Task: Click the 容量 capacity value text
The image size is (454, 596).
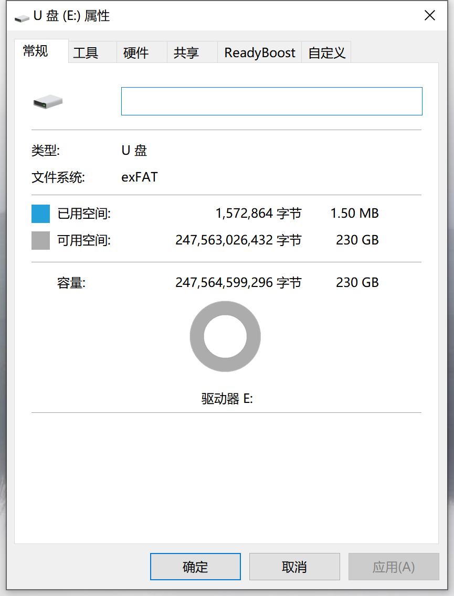Action: tap(238, 282)
